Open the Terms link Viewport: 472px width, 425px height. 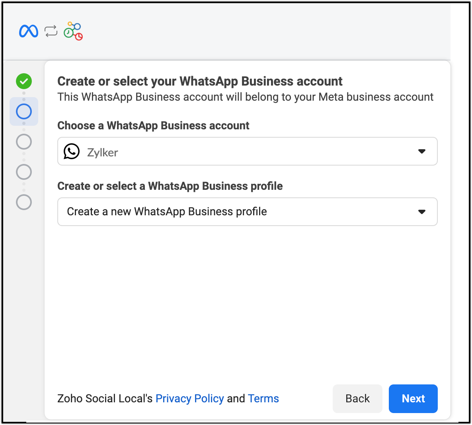(263, 399)
